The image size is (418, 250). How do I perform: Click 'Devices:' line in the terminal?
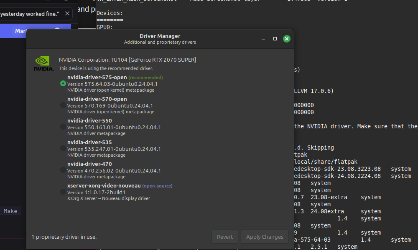pyautogui.click(x=110, y=13)
